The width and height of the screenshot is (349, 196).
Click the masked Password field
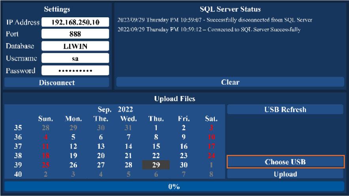[75, 70]
